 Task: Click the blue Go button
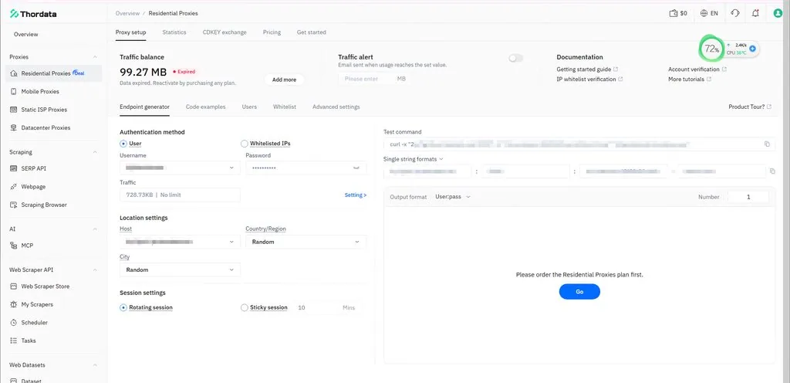(579, 292)
